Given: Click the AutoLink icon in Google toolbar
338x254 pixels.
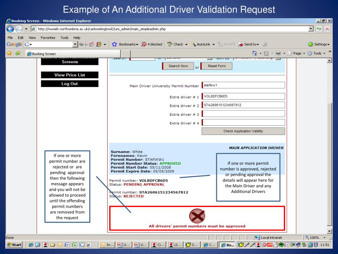Looking at the screenshot, I should [193, 44].
